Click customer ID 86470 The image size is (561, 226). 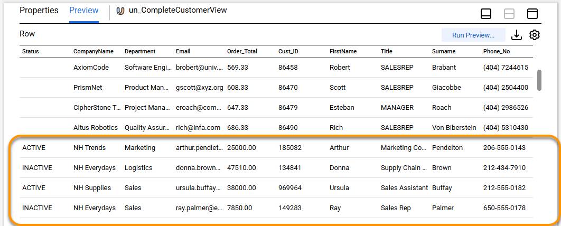[288, 88]
